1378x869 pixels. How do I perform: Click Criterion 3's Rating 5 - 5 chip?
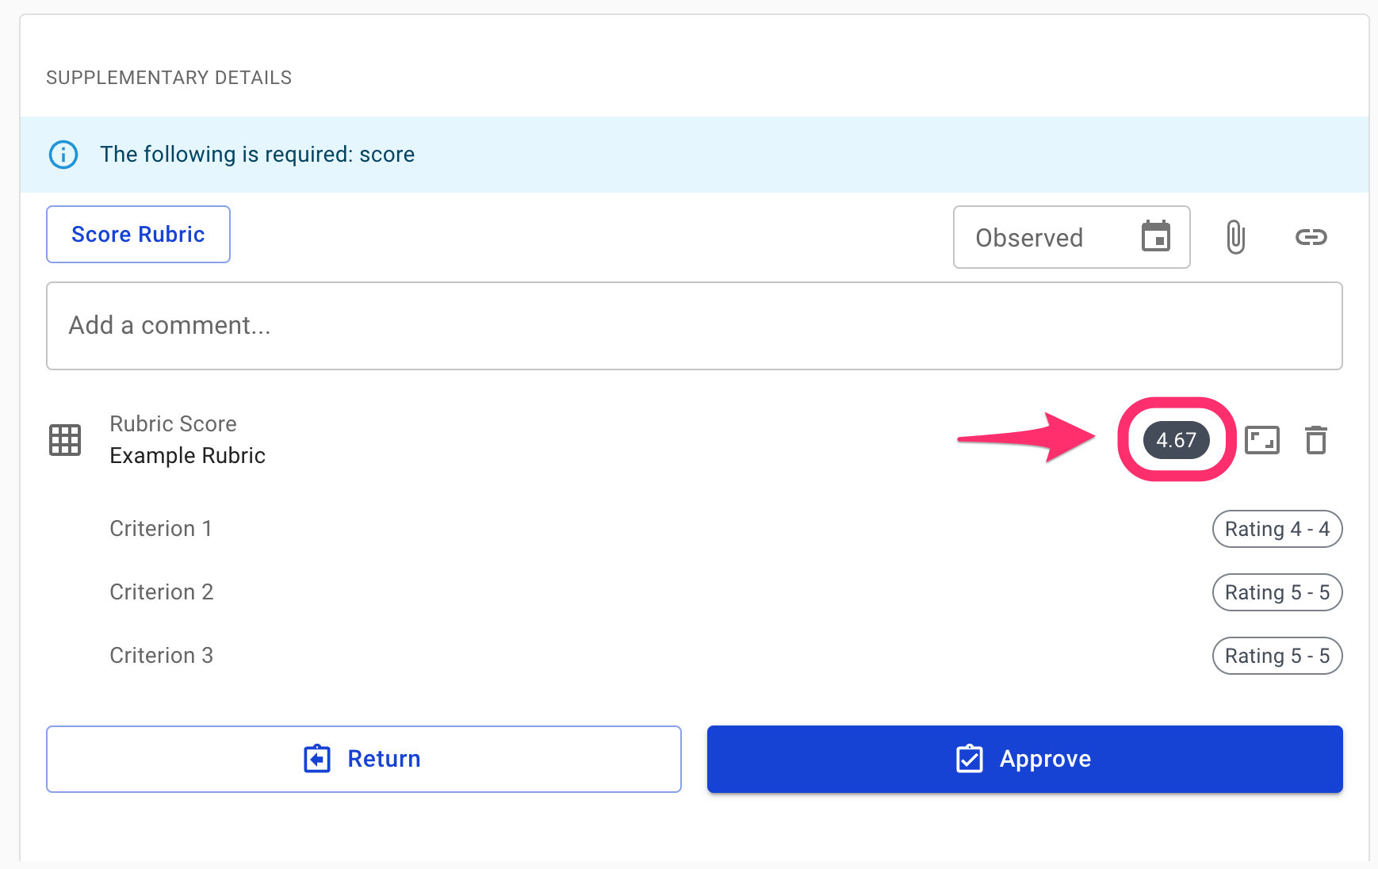point(1277,656)
